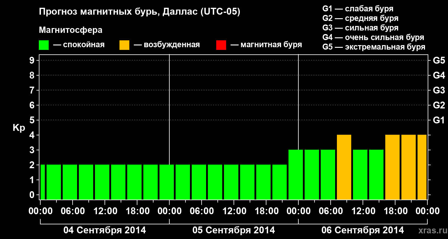The width and height of the screenshot is (448, 239).
Task: Click the '06:00' tick above 06 Сентября
Action: pyautogui.click(x=331, y=211)
